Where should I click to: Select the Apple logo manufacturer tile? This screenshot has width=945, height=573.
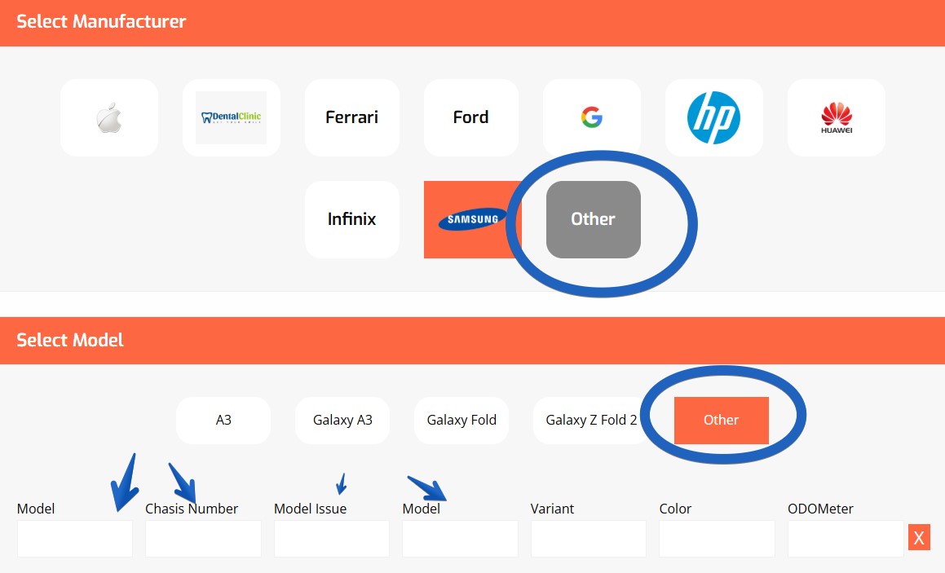pos(109,117)
